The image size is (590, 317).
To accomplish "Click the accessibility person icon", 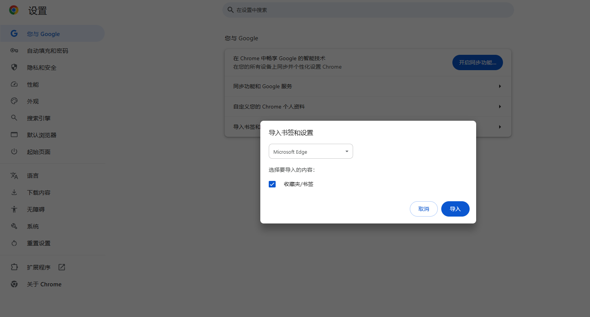I will [x=14, y=209].
